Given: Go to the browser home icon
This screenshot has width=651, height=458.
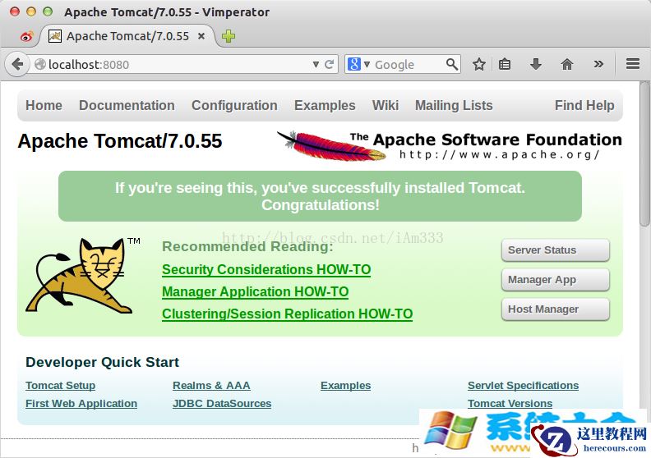Looking at the screenshot, I should pyautogui.click(x=566, y=64).
